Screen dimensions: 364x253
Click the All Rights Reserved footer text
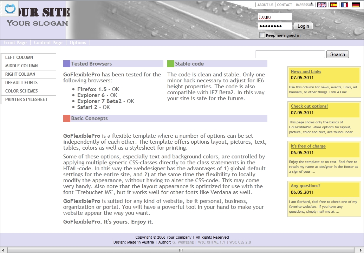click(212, 237)
